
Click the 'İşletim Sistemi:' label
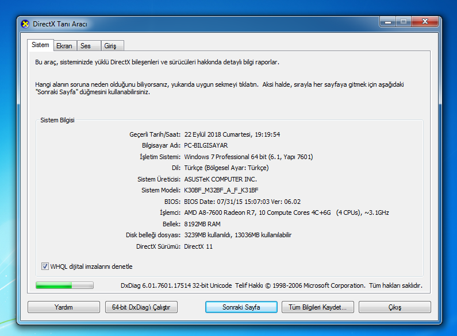[160, 157]
